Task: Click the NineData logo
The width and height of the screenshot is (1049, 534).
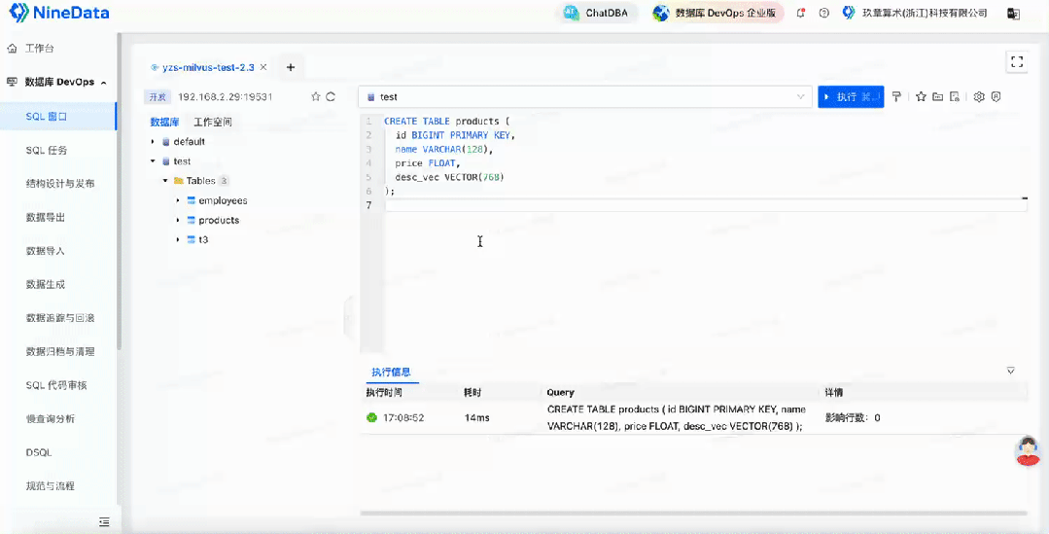Action: (59, 12)
